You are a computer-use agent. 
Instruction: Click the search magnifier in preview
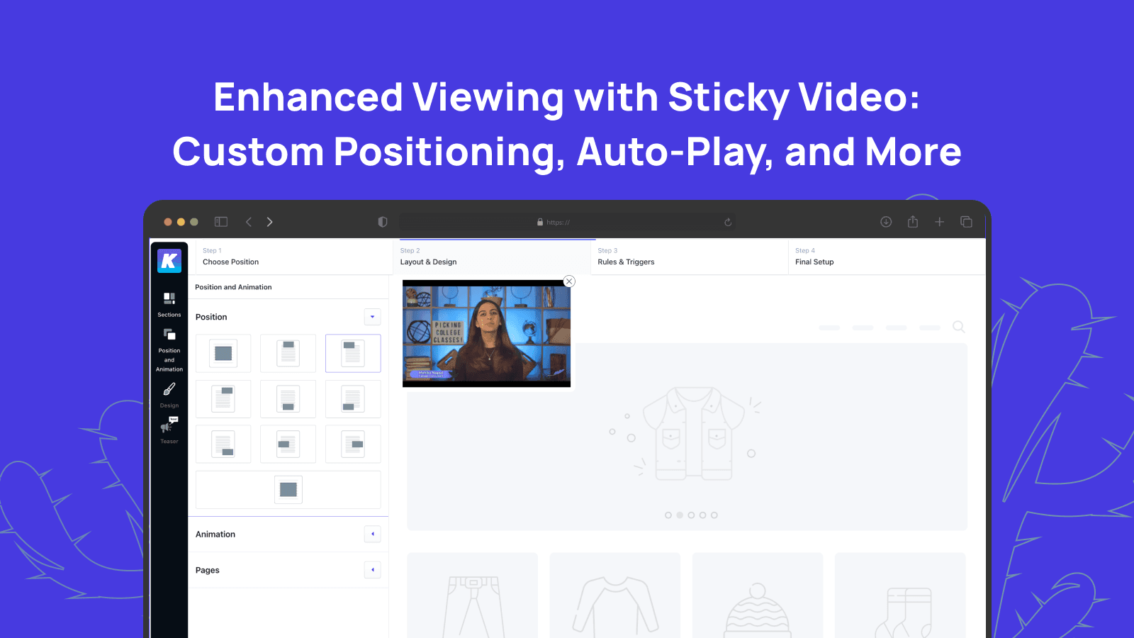(x=958, y=327)
